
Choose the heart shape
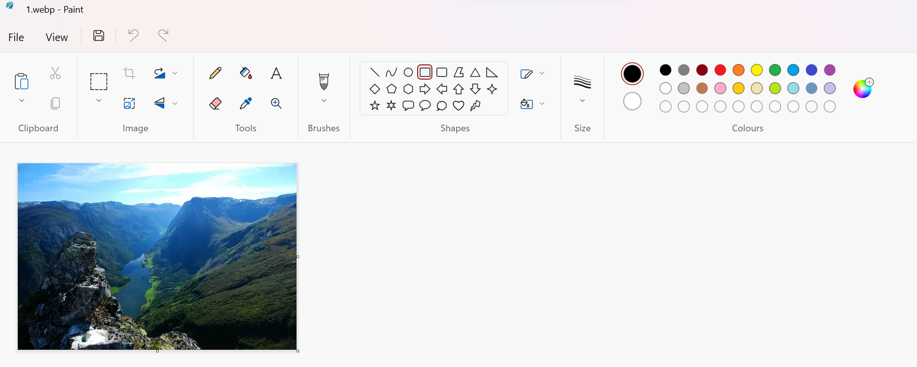pyautogui.click(x=458, y=105)
